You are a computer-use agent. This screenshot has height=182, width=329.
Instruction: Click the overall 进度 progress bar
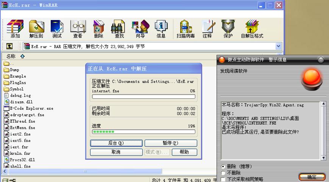(143, 132)
